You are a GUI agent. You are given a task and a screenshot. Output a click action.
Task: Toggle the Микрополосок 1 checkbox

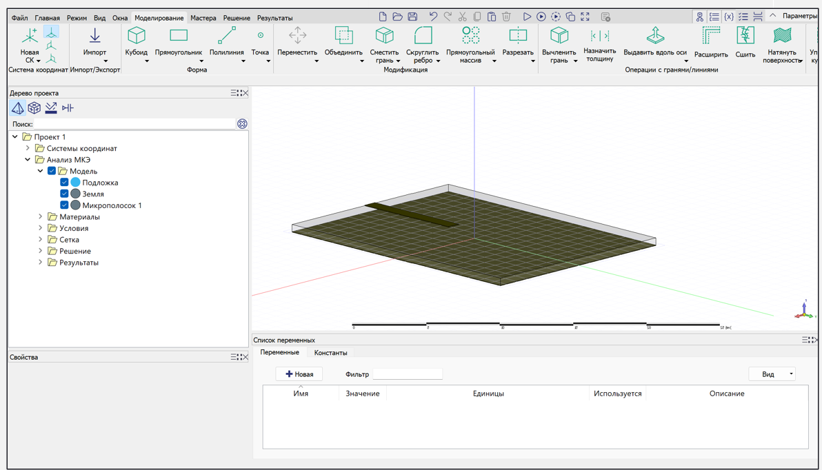[x=64, y=205]
